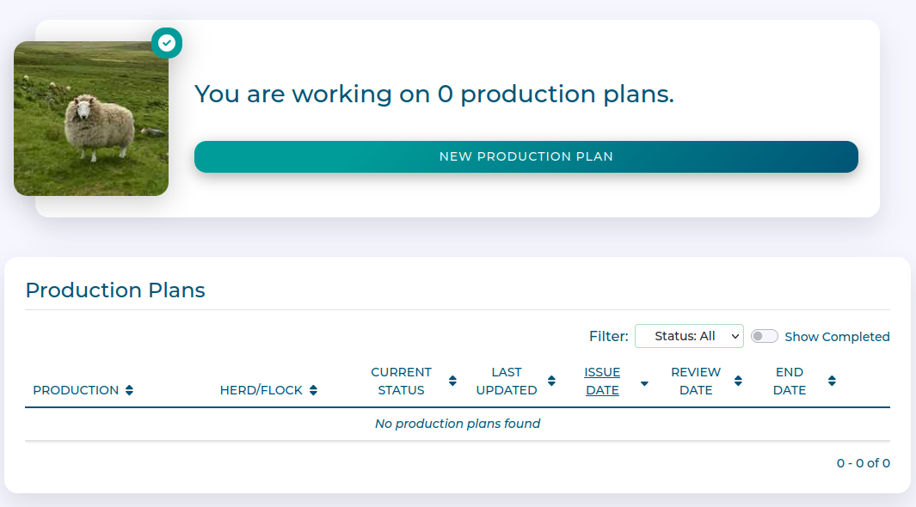Click the green checkmark badge on sheep photo
916x507 pixels.
tap(167, 43)
